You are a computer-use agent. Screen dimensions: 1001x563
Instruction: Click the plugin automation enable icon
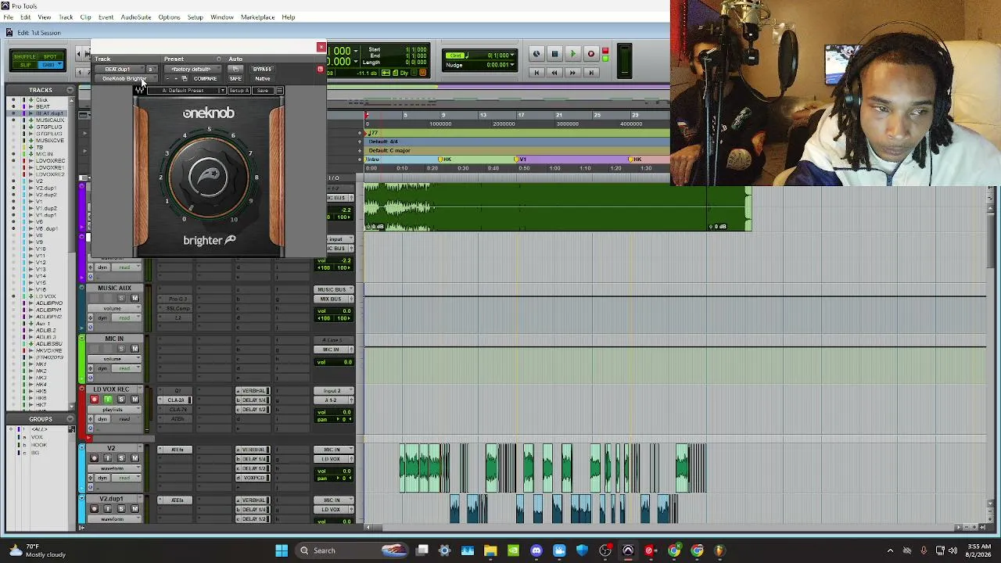pyautogui.click(x=235, y=69)
